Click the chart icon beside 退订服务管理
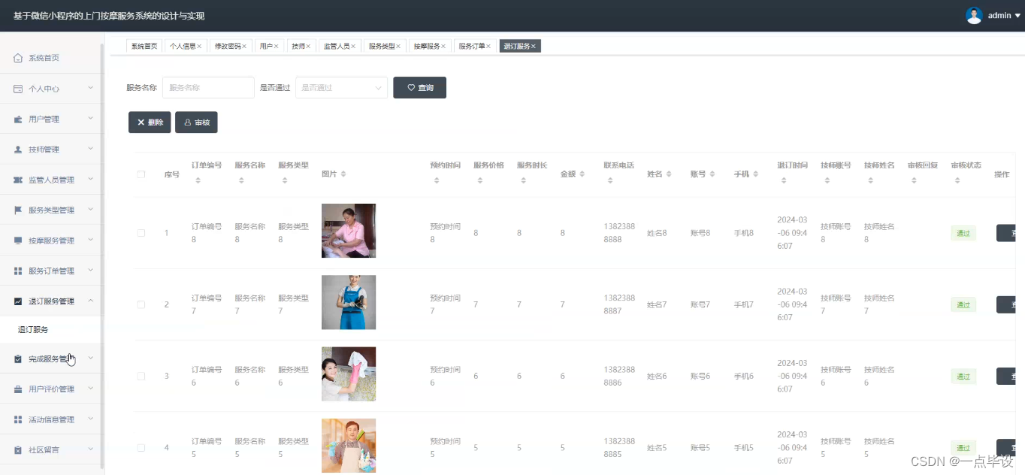Image resolution: width=1025 pixels, height=475 pixels. [18, 301]
